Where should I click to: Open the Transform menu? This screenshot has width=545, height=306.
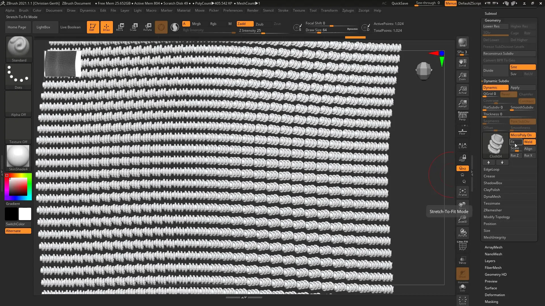pos(329,10)
